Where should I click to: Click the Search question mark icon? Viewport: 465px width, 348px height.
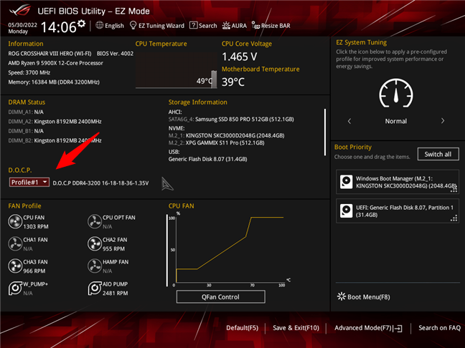[193, 26]
